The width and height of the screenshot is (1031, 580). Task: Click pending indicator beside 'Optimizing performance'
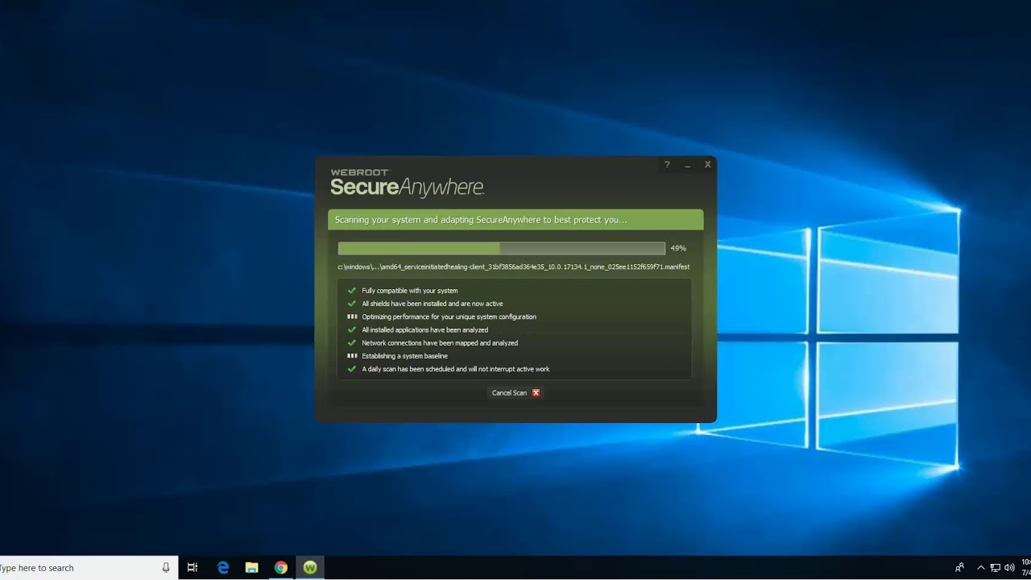(x=352, y=317)
